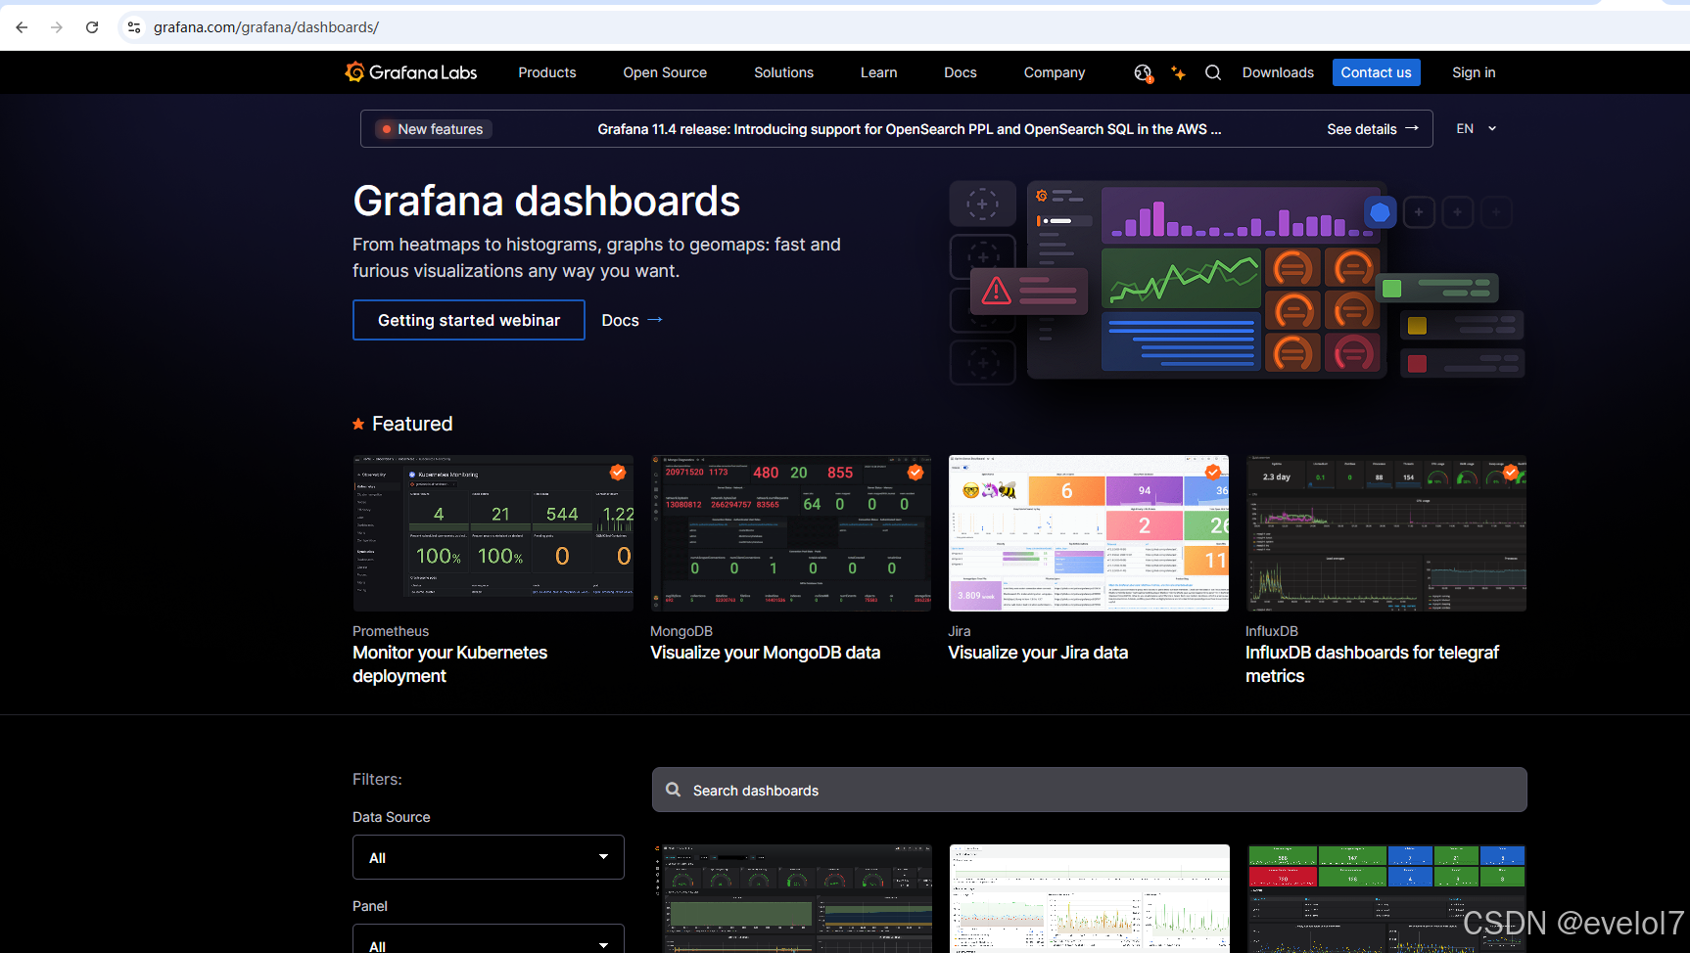Click Getting started webinar button
1690x953 pixels.
(x=469, y=320)
